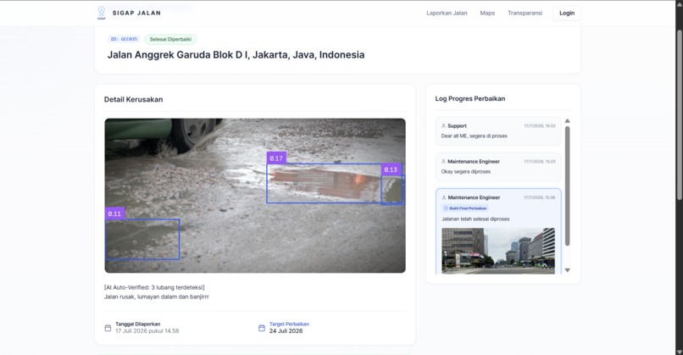
Task: Click the Selesai Diperbaiki status badge
Action: (170, 39)
